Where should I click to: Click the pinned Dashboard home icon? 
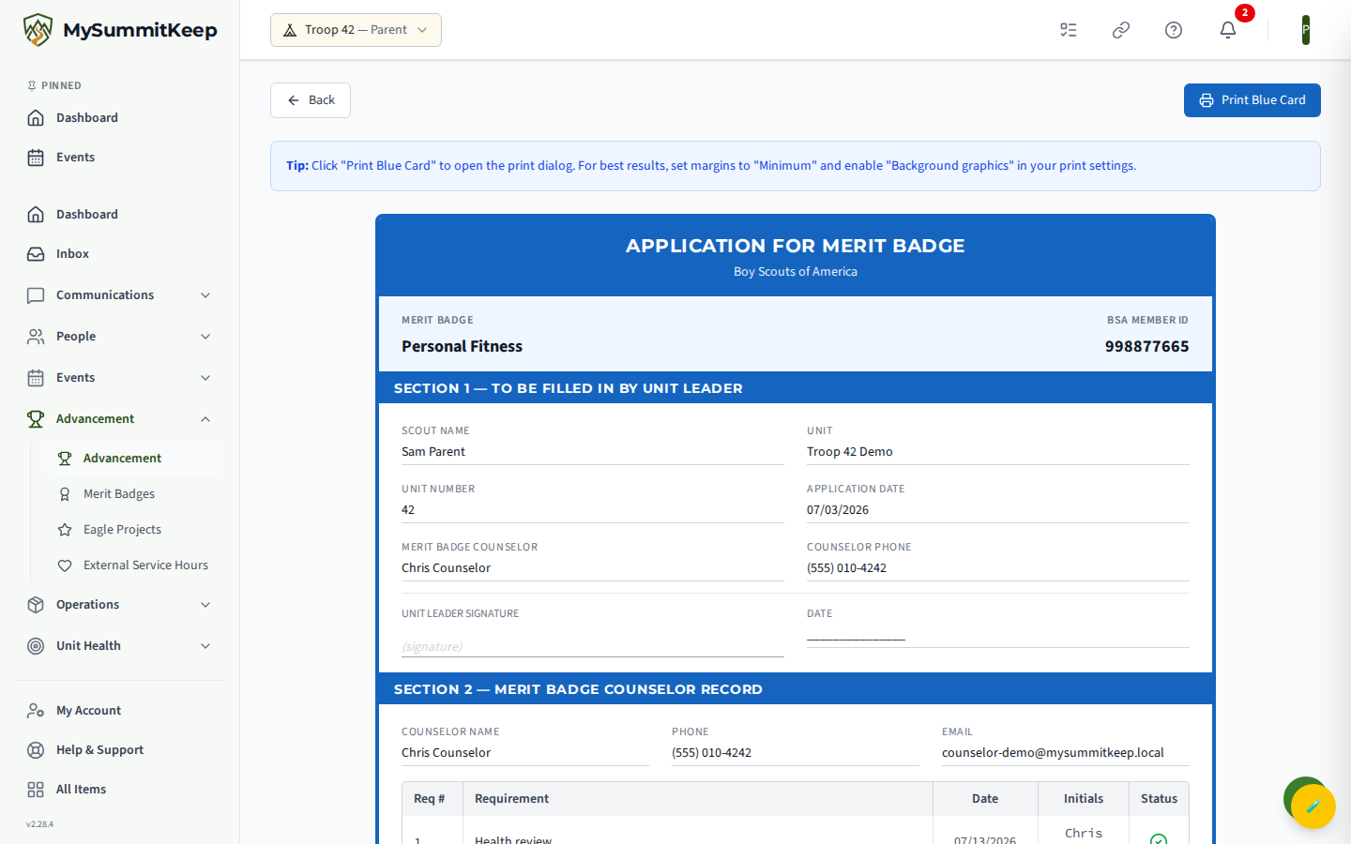36,118
